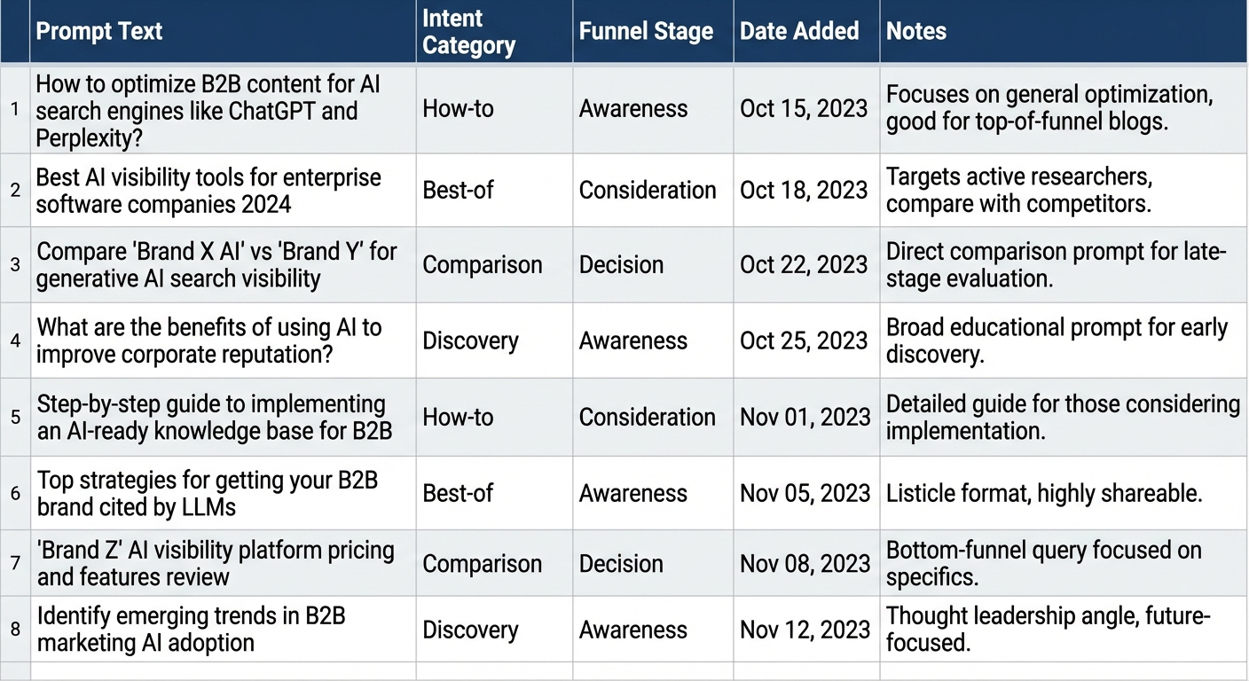Select the Nov 05, 2023 date cell
The height and width of the screenshot is (681, 1249).
805,493
